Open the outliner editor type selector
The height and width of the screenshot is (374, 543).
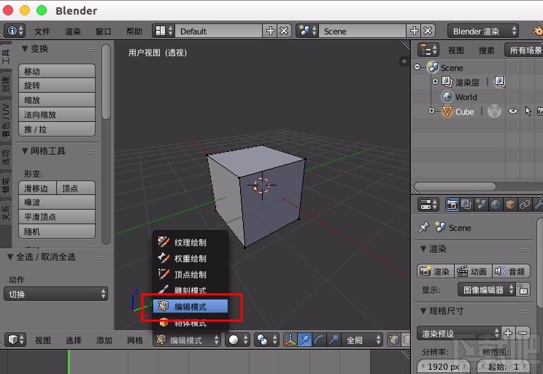pos(428,50)
